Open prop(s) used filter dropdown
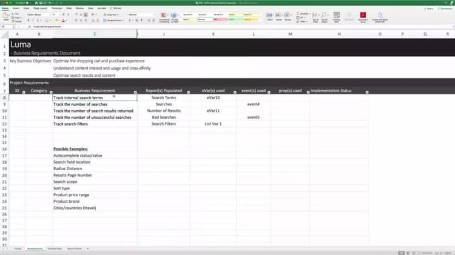Screen dimensions: 455x255 [308, 92]
